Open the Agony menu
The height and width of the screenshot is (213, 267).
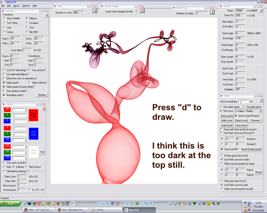click(x=17, y=6)
